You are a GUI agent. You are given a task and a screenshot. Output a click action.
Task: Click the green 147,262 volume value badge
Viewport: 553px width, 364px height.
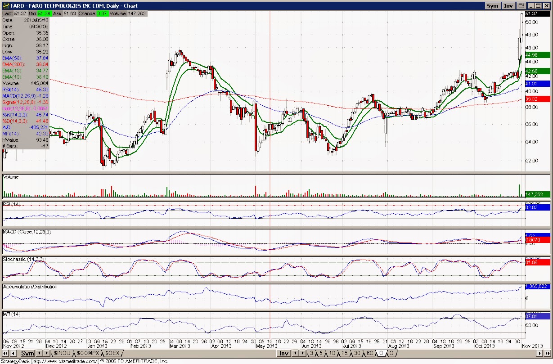[537, 194]
